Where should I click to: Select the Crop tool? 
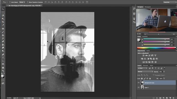[3, 22]
